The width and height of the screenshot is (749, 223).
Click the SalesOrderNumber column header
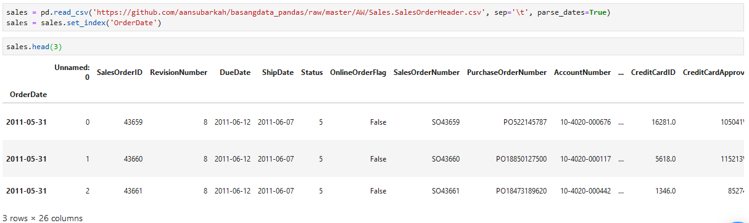point(426,72)
